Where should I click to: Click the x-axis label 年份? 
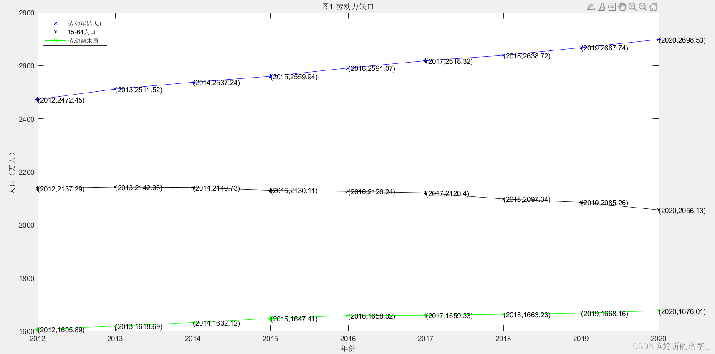(348, 348)
